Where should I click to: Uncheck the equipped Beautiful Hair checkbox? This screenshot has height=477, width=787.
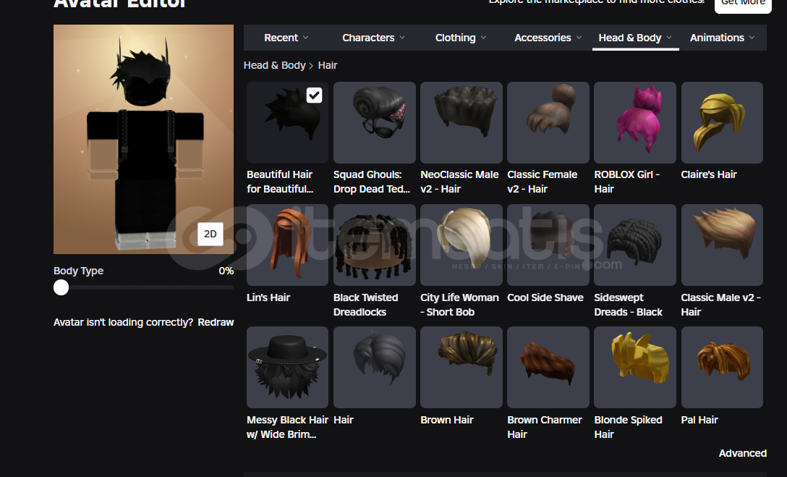tap(314, 95)
